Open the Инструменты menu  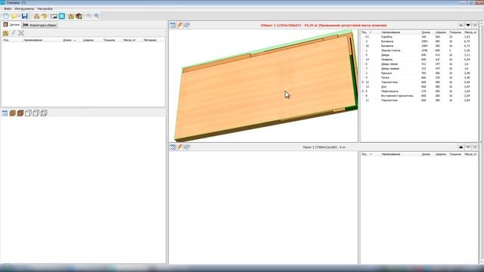24,8
